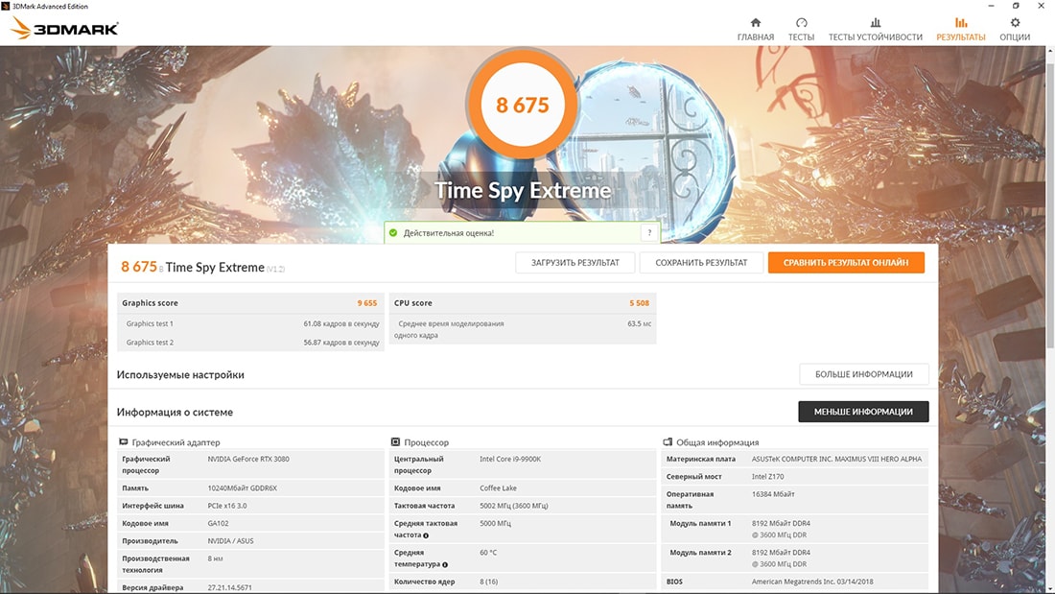Open the Опции settings tab
The height and width of the screenshot is (594, 1055).
pyautogui.click(x=1014, y=30)
